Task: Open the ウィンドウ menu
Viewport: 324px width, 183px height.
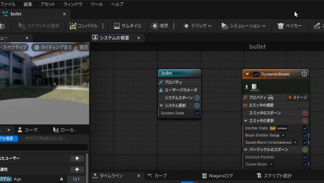Action: point(73,4)
